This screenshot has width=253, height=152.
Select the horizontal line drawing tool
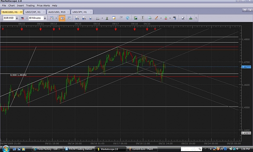[149, 18]
